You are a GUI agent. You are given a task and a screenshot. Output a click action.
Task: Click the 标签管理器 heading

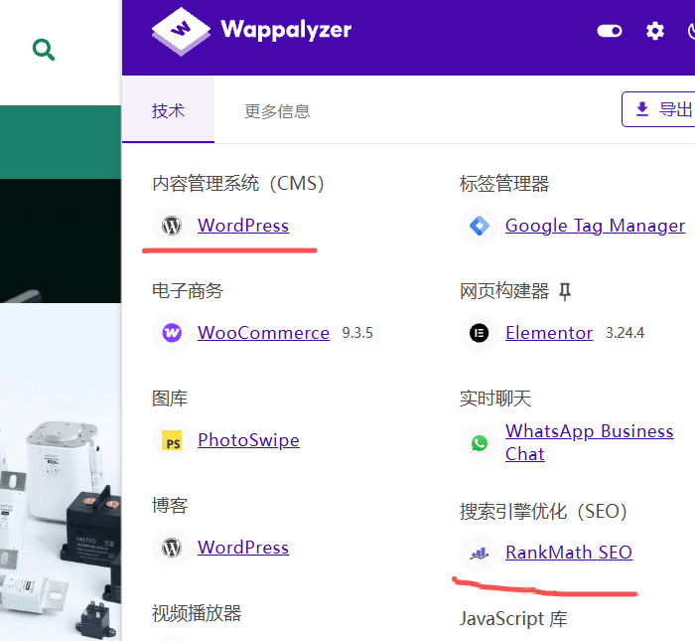(504, 184)
